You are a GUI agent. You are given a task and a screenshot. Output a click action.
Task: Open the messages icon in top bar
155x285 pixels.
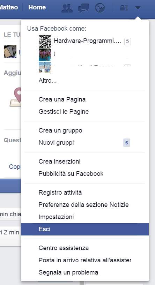(x=83, y=8)
